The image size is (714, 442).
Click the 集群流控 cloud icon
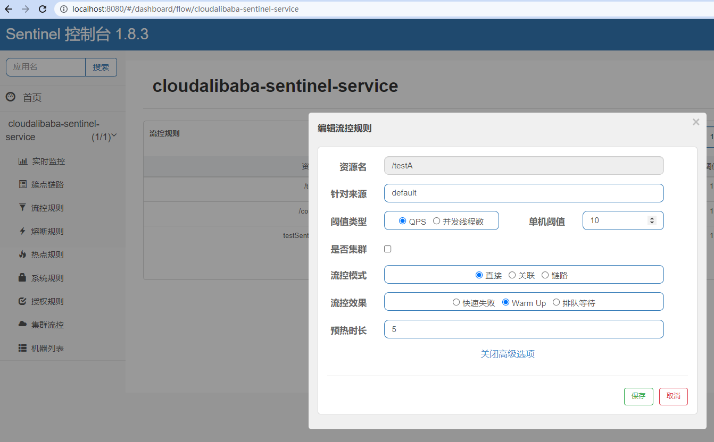pos(22,324)
